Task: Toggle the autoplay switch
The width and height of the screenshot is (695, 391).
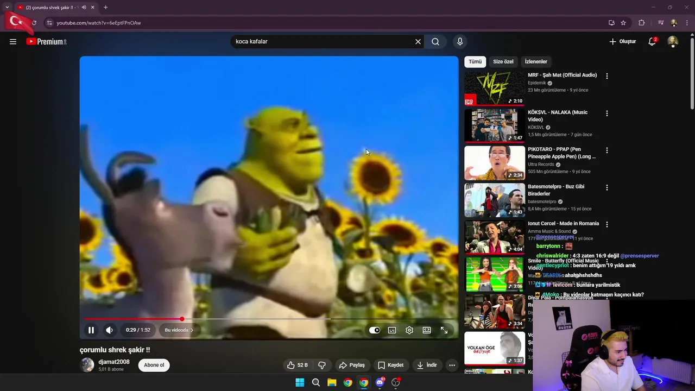Action: pos(375,330)
